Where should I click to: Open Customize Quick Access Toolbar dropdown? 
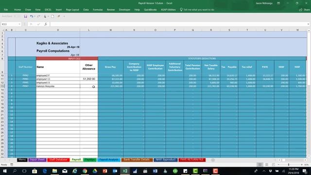[64, 17]
